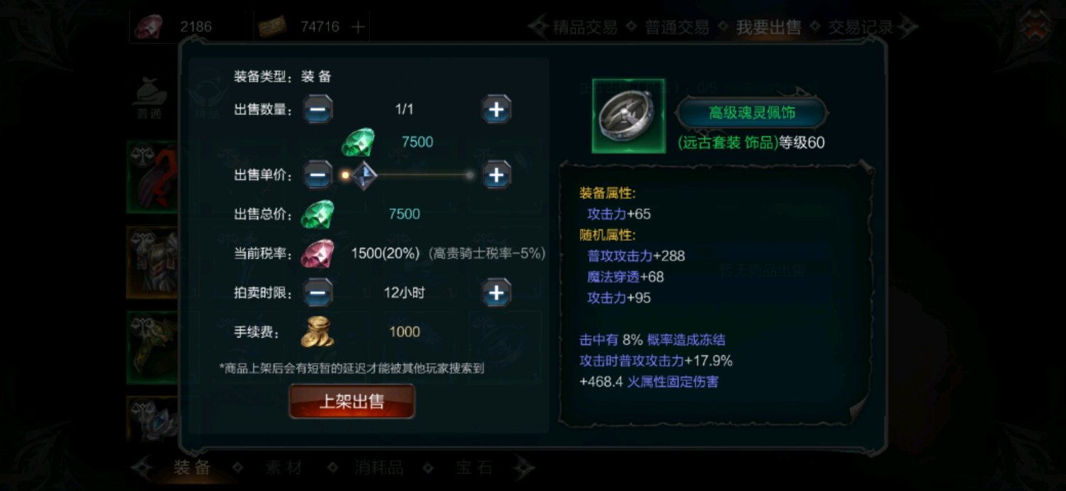Image resolution: width=1066 pixels, height=491 pixels.
Task: Switch to 普通交易 tab
Action: 677,28
